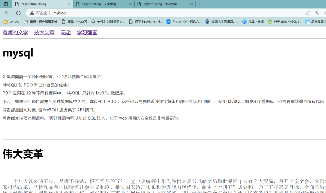Click the 伟大变革 article heading
Image resolution: width=326 pixels, height=193 pixels.
23,154
